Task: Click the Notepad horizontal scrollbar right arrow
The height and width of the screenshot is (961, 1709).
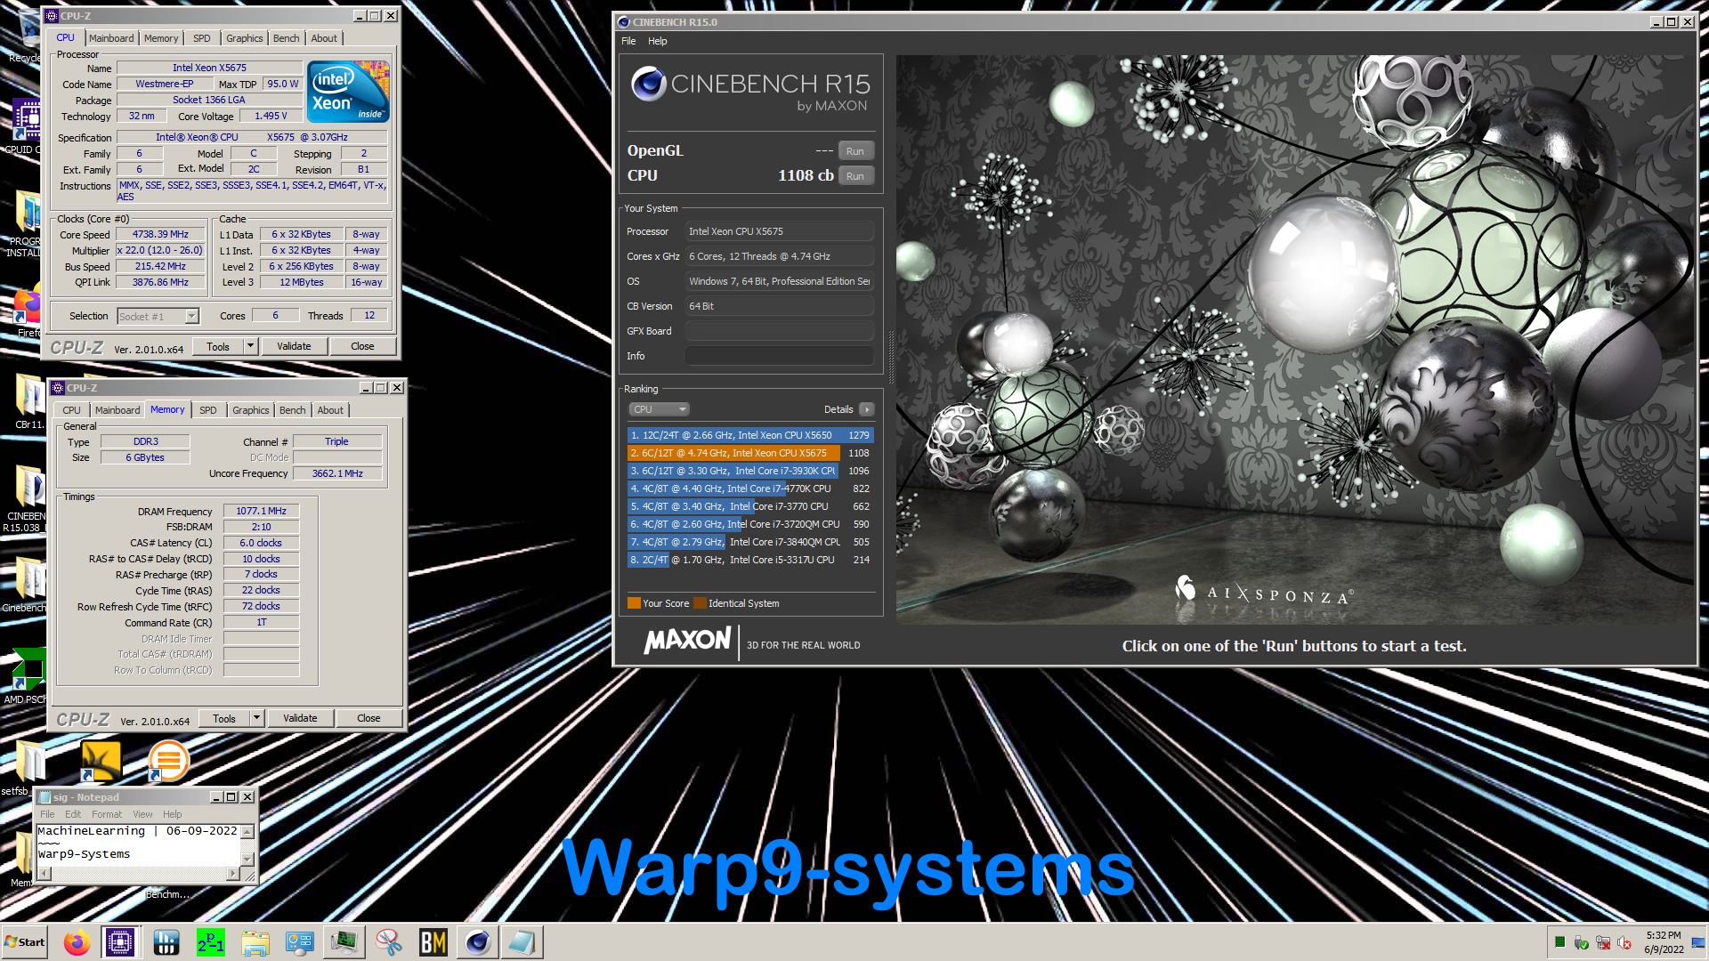Action: (x=233, y=874)
